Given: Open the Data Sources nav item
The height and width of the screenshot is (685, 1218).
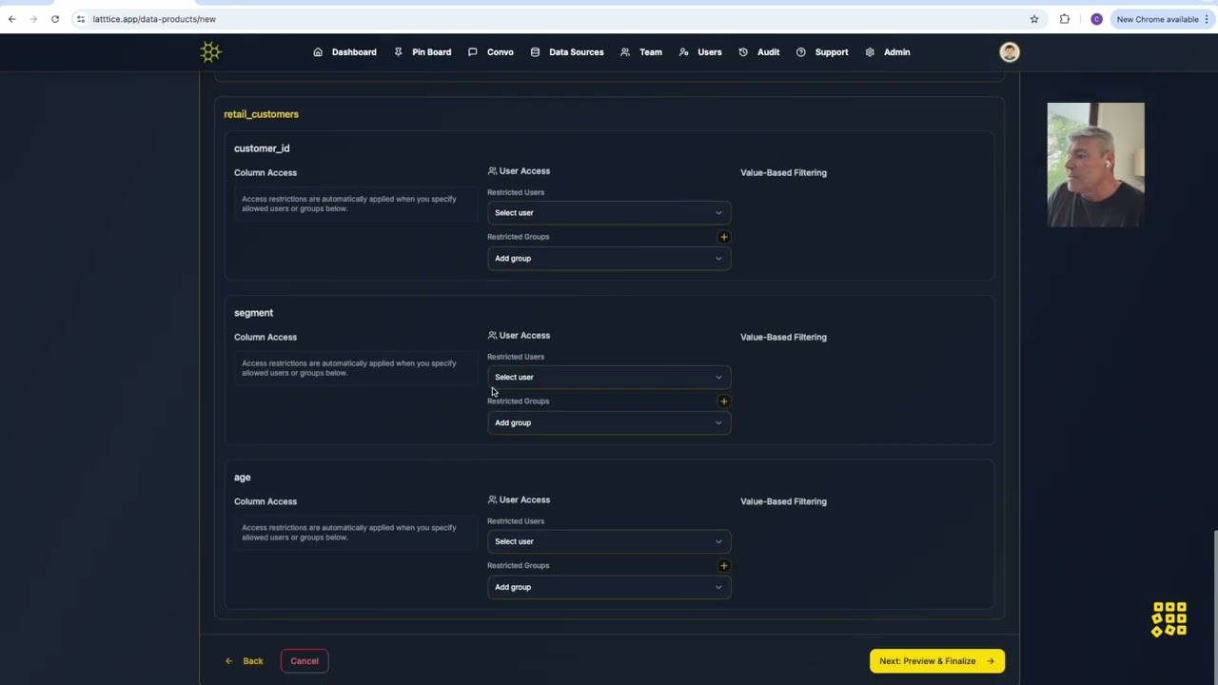Looking at the screenshot, I should pos(567,52).
